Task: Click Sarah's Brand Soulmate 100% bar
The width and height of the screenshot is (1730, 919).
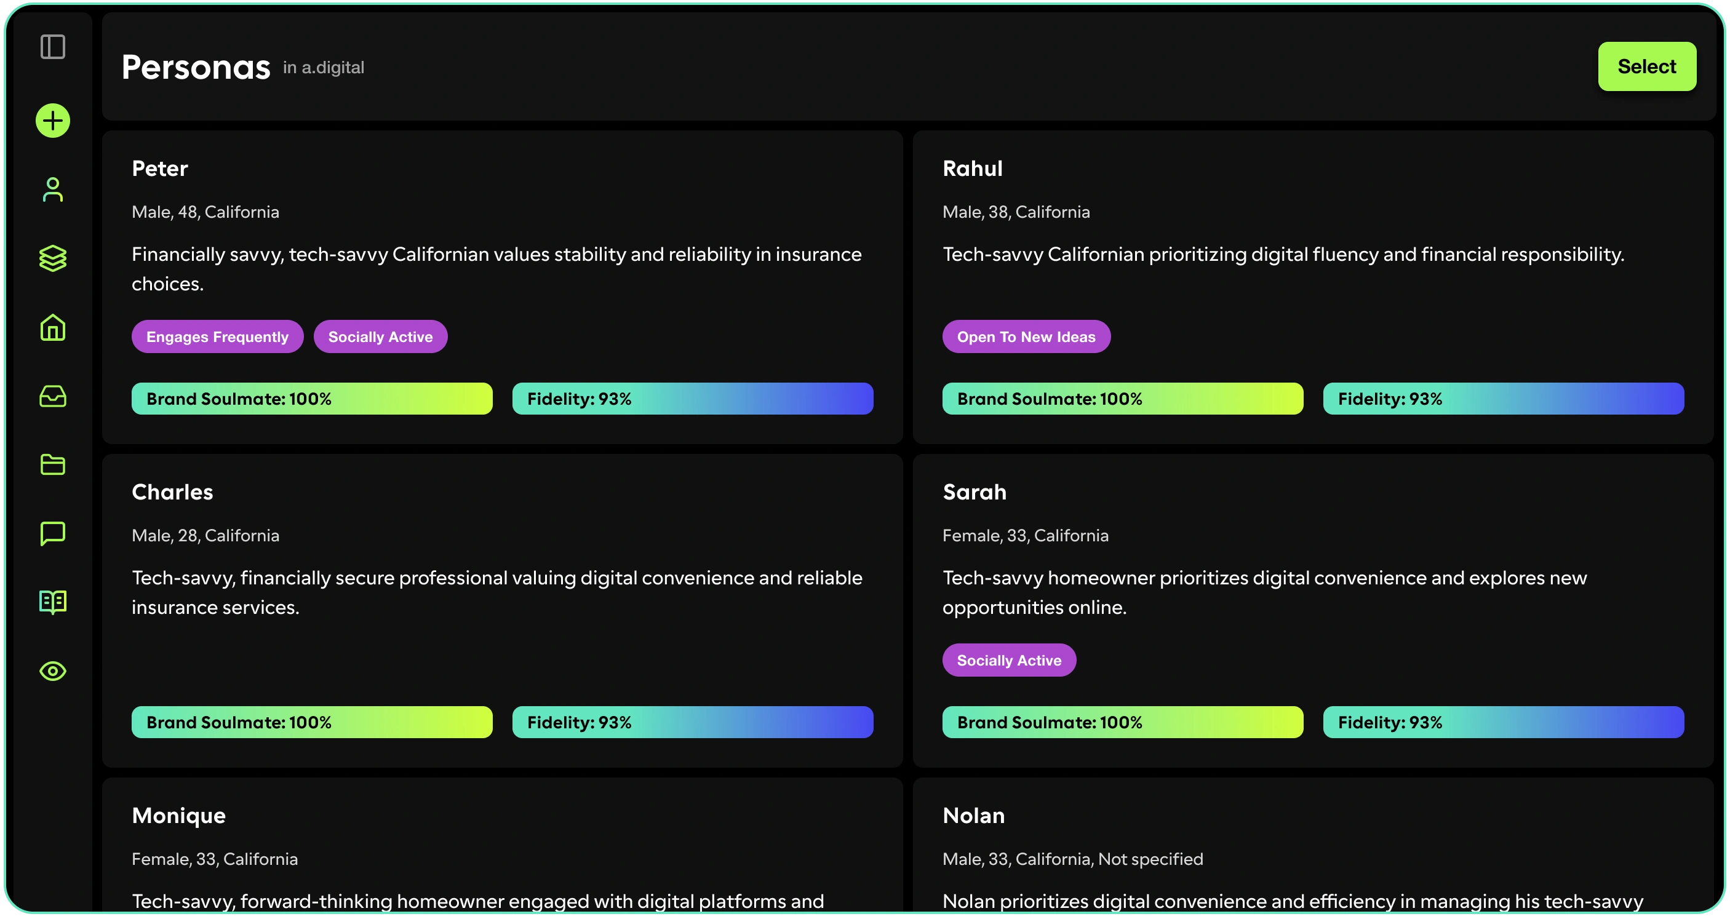Action: pos(1122,722)
